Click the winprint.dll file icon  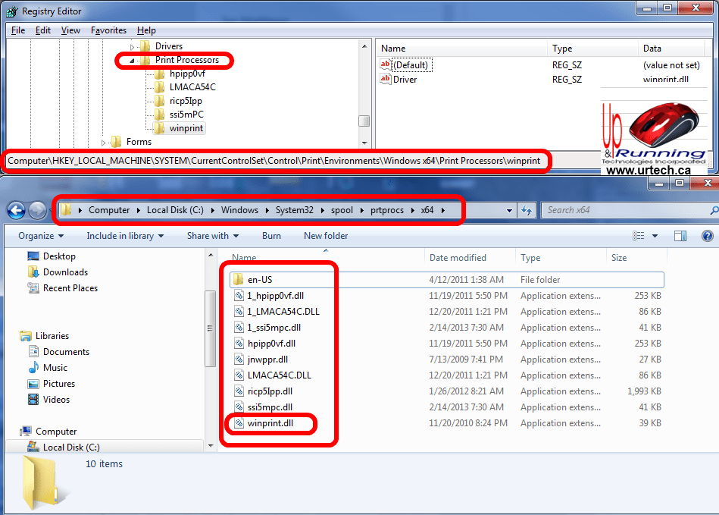coord(239,423)
